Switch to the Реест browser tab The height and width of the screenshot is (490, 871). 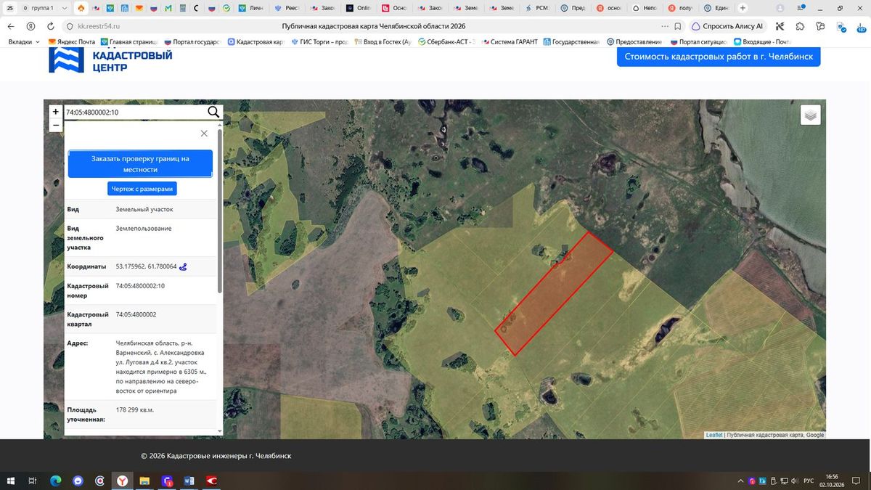[288, 8]
